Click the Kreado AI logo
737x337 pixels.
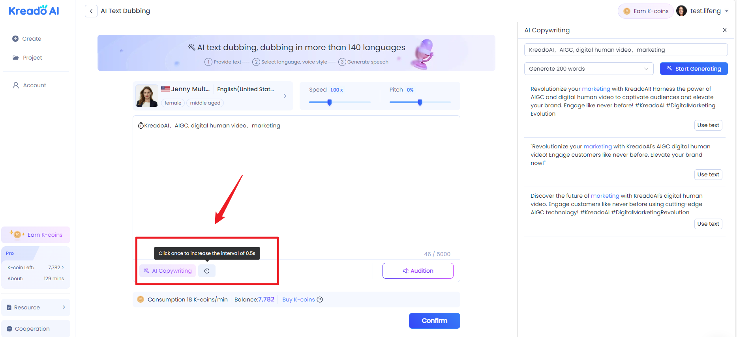pos(34,11)
